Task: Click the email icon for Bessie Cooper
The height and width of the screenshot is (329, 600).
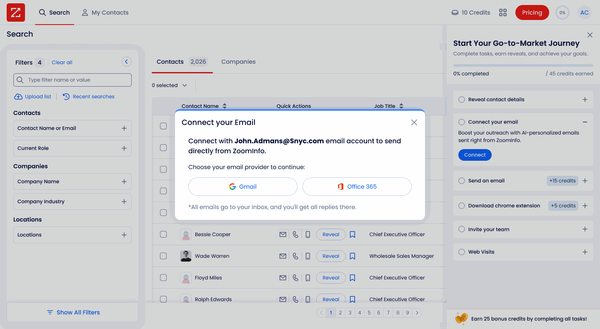Action: (283, 234)
